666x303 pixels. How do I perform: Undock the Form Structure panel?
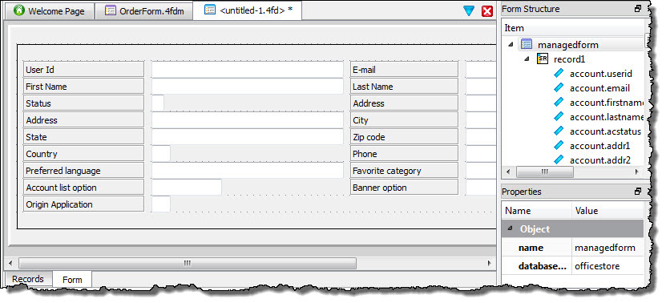(637, 9)
